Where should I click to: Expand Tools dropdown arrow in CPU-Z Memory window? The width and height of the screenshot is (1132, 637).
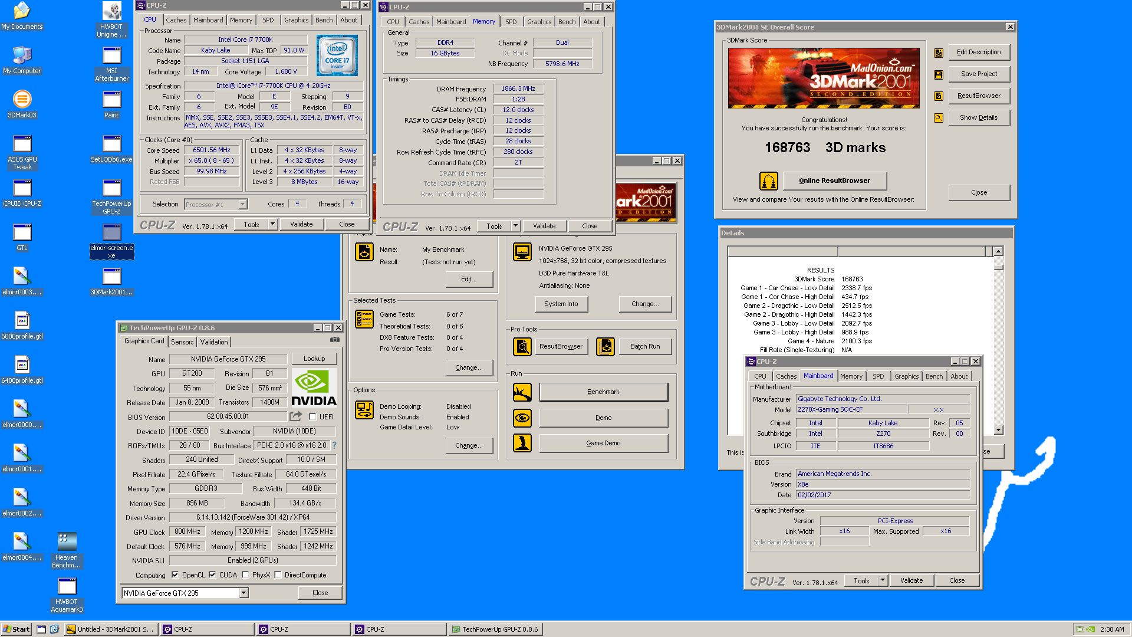click(x=515, y=226)
